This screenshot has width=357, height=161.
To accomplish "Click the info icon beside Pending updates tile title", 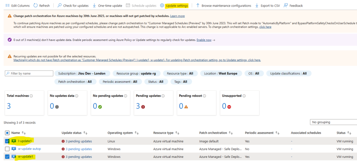I will (163, 96).
